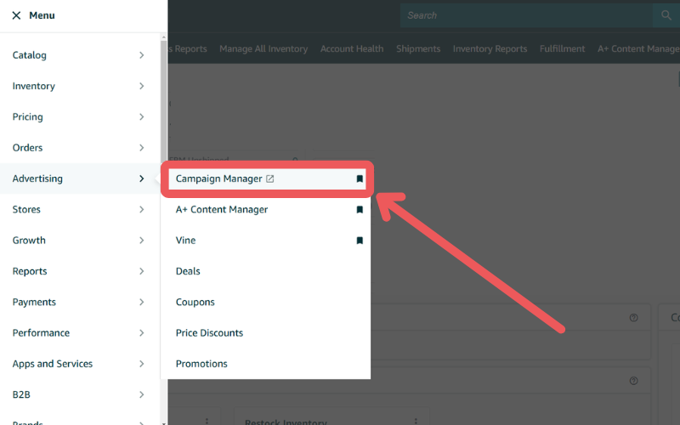This screenshot has height=425, width=680.
Task: Expand the B2B menu chevron
Action: coord(141,394)
